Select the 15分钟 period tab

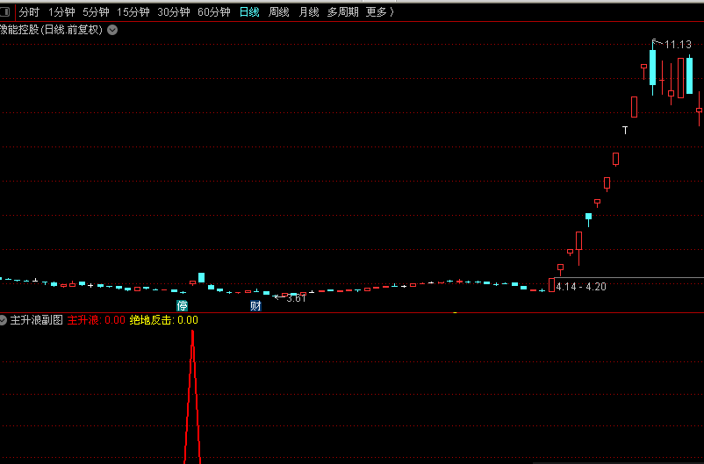[x=133, y=12]
